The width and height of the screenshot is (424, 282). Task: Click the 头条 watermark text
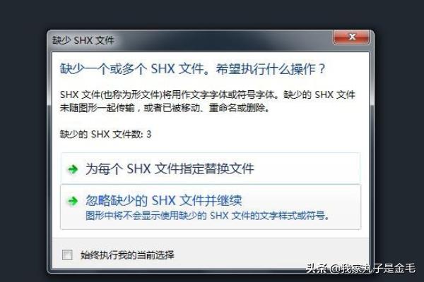317,269
